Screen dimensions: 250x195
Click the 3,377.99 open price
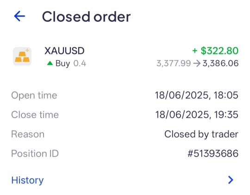pyautogui.click(x=174, y=63)
